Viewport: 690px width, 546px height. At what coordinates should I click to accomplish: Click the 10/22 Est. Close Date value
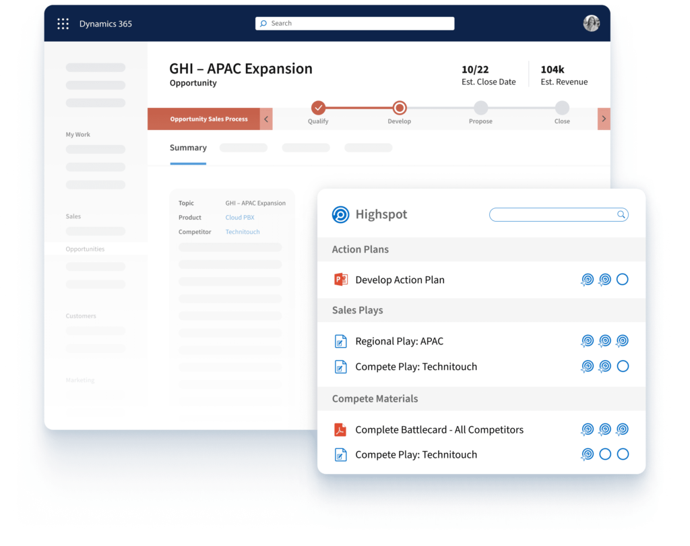tap(475, 69)
